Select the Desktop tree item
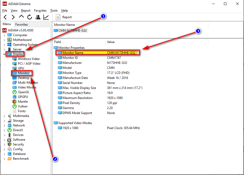 (21, 78)
